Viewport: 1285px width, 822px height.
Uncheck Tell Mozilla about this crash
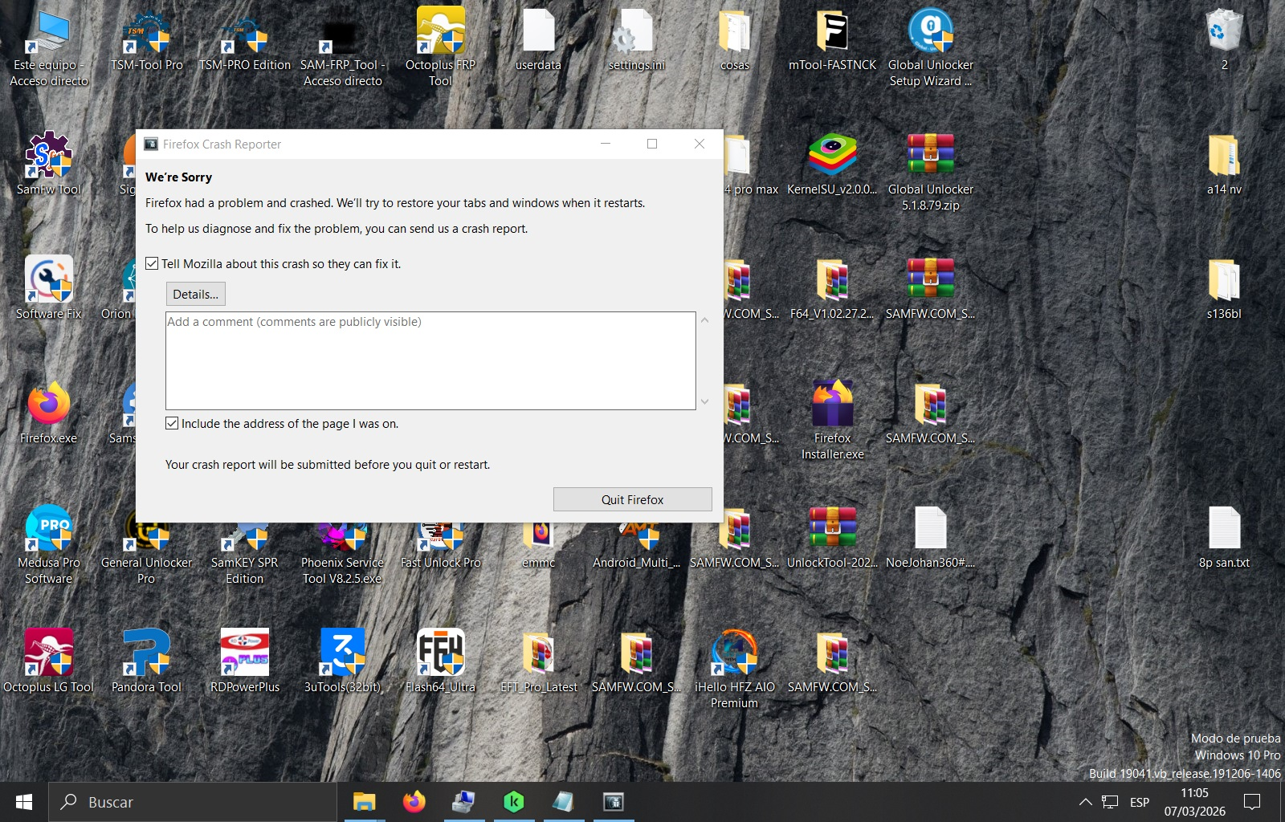click(152, 264)
